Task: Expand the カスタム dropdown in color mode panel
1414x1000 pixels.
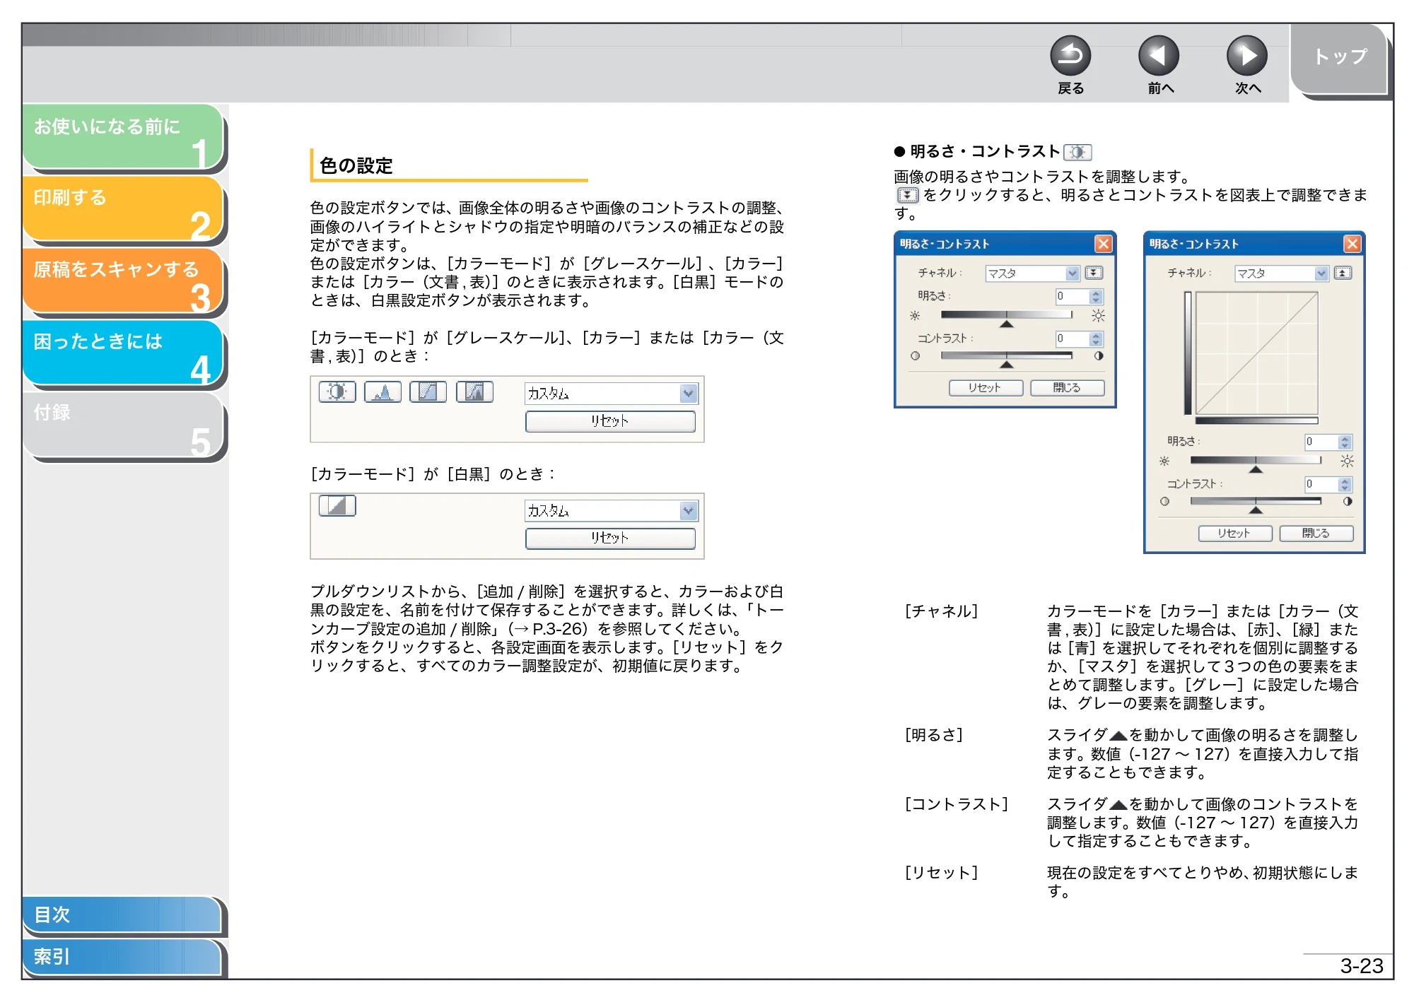Action: tap(688, 394)
